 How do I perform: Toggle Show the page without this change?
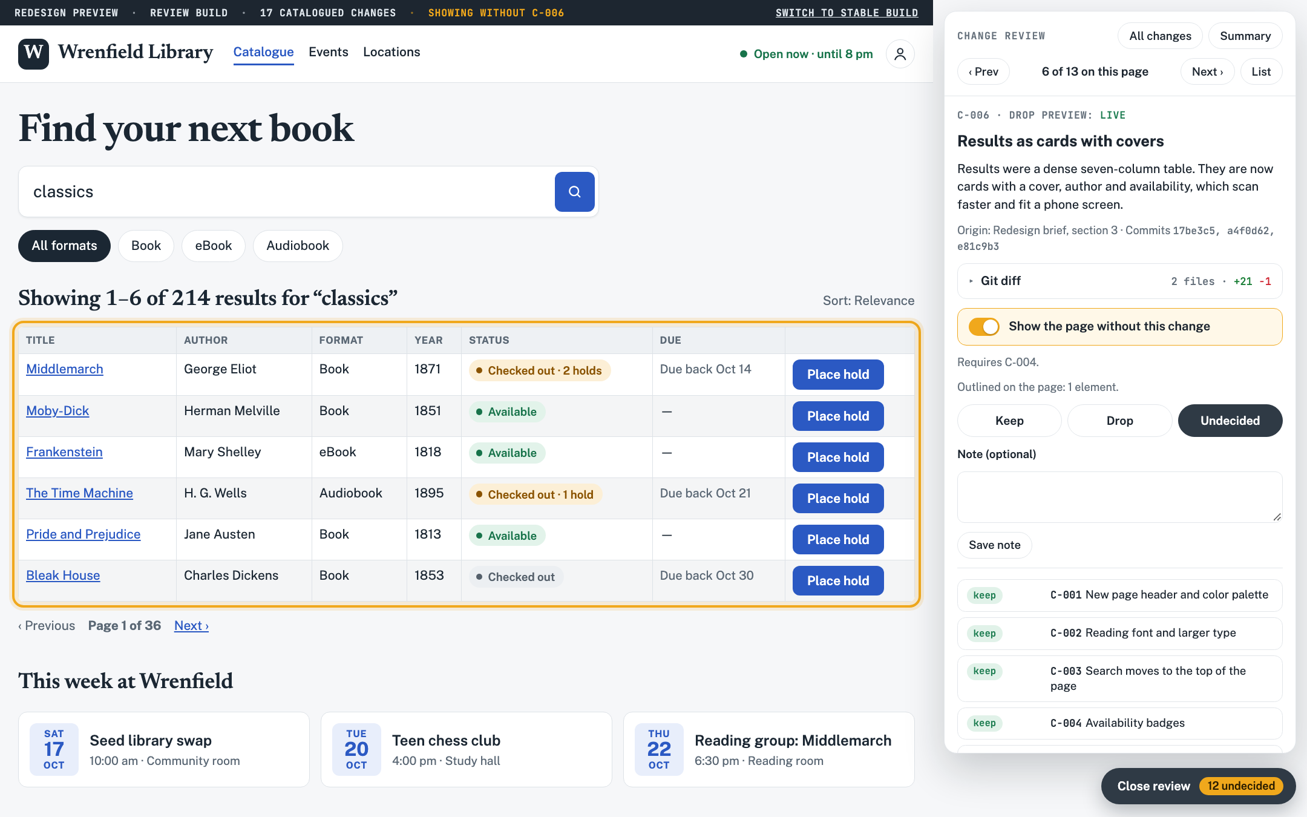click(984, 327)
